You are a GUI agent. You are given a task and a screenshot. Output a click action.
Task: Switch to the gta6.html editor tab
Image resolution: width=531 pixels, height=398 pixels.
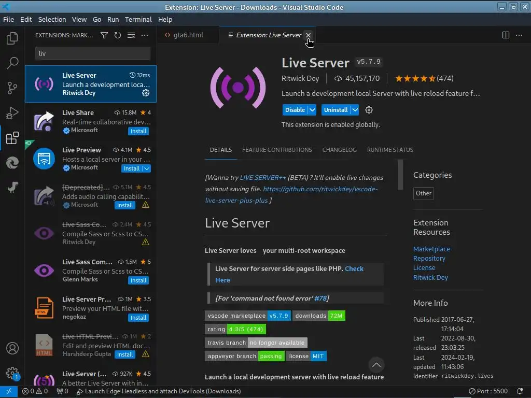[188, 35]
